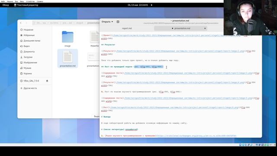Open the Вид menu of VirtualBox
277x156 pixels.
point(16,1)
